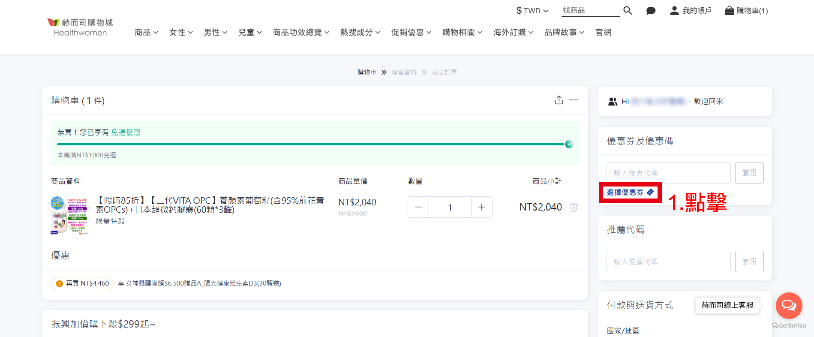This screenshot has height=337, width=814.
Task: Click the 本島滿NT$1000免運 note
Action: pos(87,155)
